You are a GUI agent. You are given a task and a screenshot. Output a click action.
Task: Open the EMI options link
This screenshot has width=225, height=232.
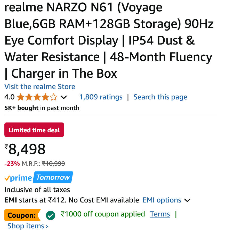tap(162, 200)
